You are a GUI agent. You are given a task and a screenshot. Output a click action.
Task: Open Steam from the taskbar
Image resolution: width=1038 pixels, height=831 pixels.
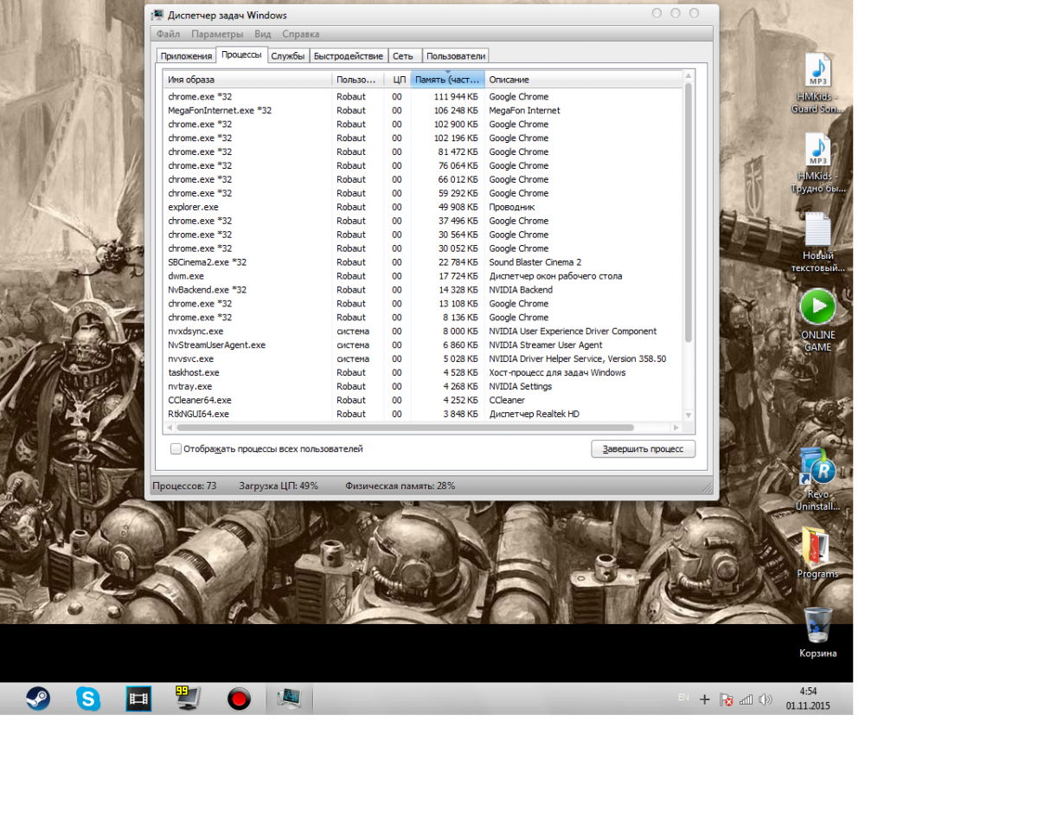[x=37, y=699]
